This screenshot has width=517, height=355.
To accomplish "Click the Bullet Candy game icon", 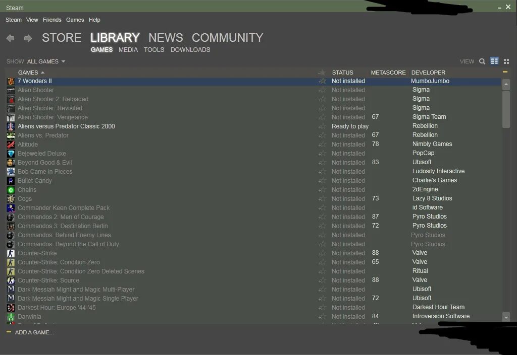I will coord(11,180).
